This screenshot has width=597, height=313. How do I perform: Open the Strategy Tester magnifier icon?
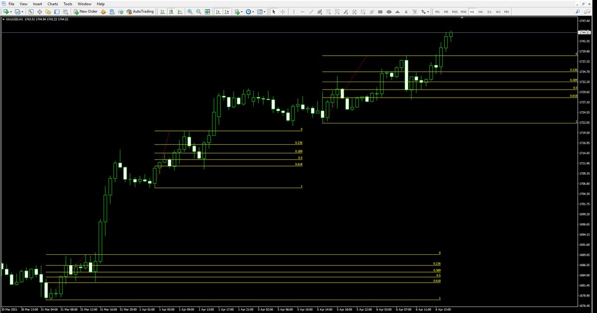coord(65,11)
